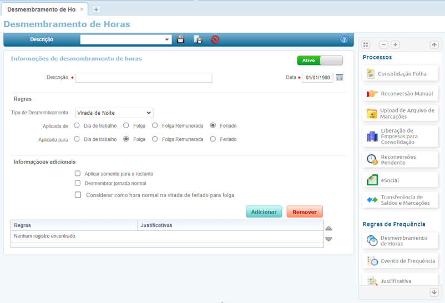Collapse all using the minus icon
This screenshot has height=303, width=445.
[383, 44]
